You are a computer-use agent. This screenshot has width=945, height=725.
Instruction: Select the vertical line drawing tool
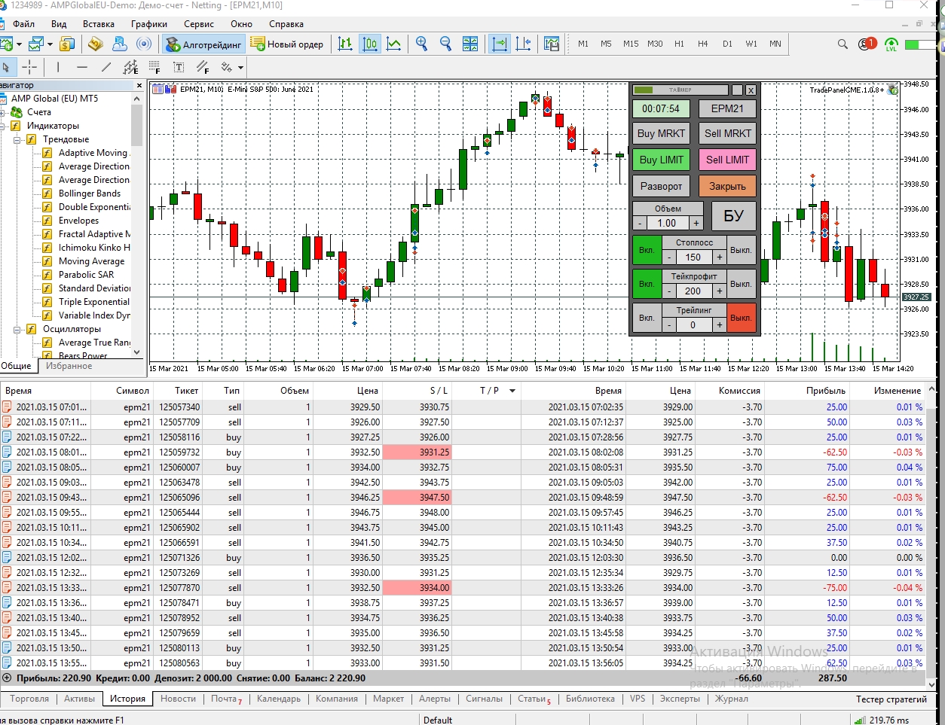58,67
